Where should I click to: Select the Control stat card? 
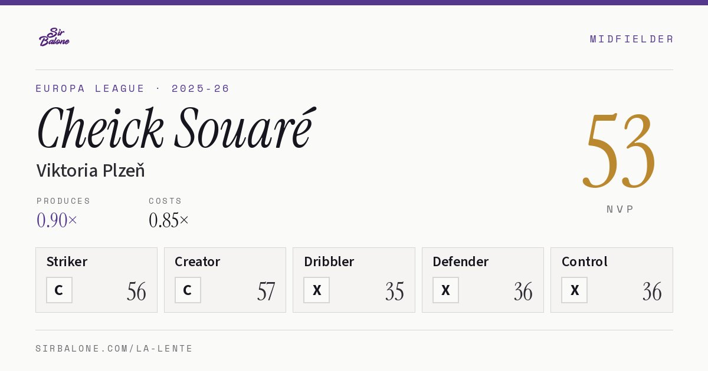point(612,280)
